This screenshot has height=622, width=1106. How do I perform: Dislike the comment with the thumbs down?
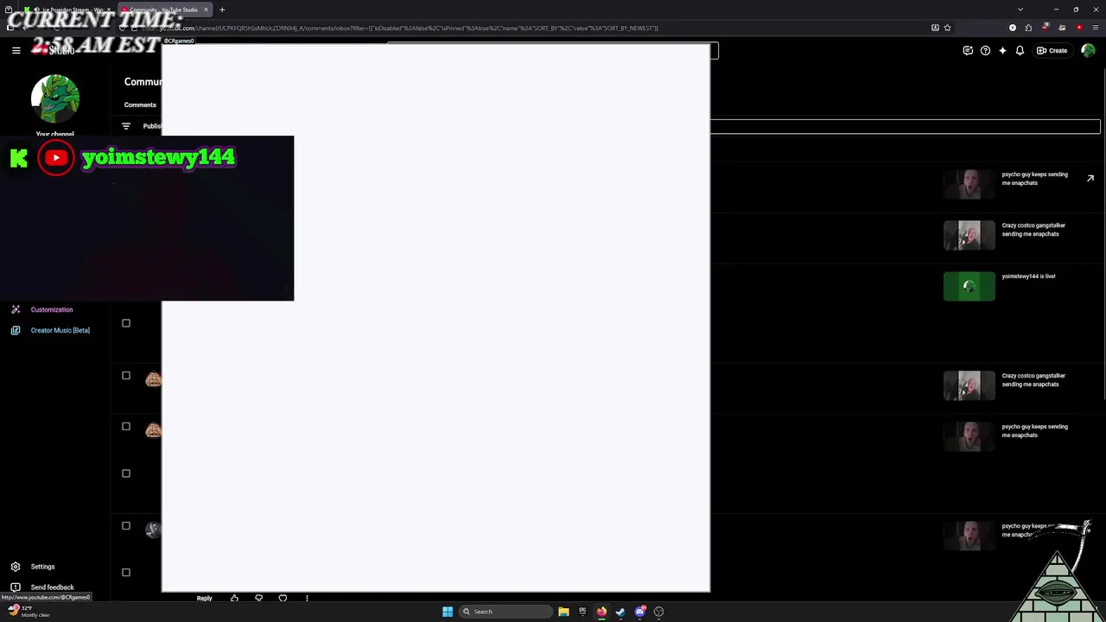click(x=258, y=598)
